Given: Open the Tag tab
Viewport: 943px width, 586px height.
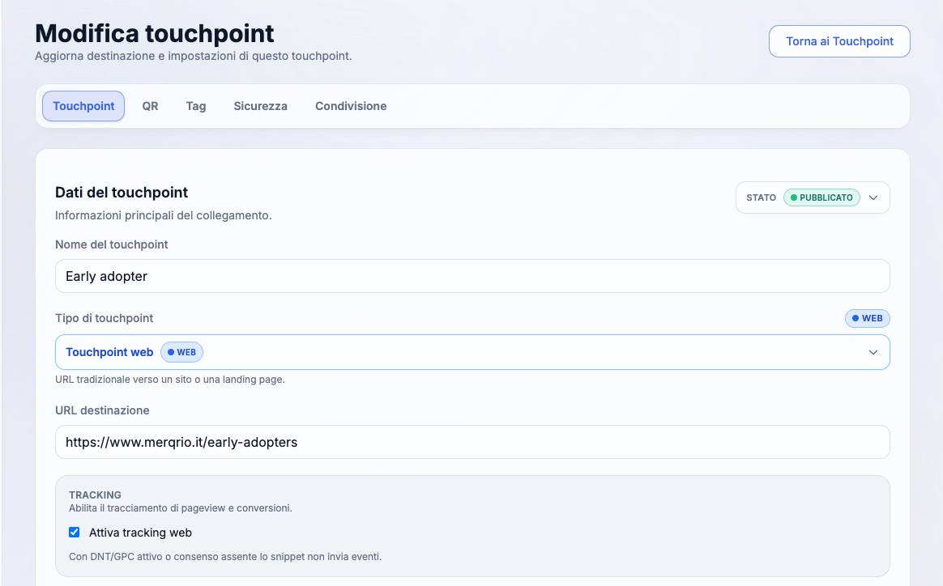Looking at the screenshot, I should (x=196, y=106).
